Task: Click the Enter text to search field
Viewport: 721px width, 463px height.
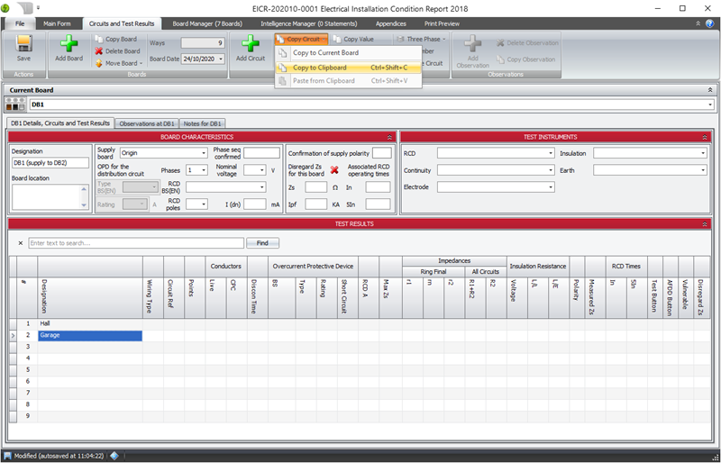Action: [136, 243]
